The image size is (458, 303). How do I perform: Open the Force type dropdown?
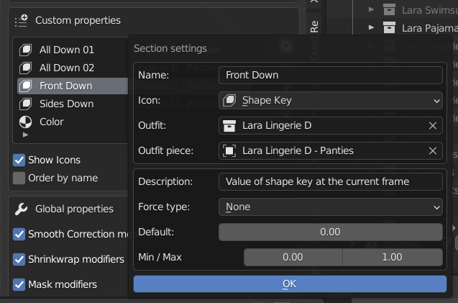(x=330, y=207)
